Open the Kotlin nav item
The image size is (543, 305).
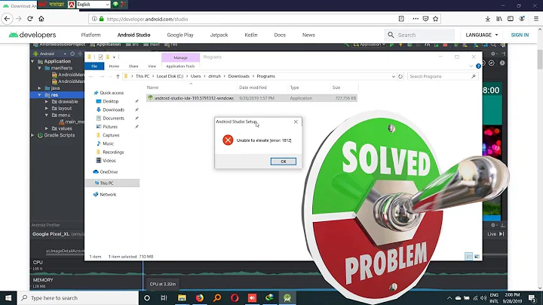(250, 35)
